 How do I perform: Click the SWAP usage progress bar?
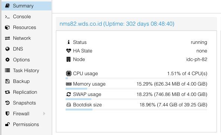[136, 99]
